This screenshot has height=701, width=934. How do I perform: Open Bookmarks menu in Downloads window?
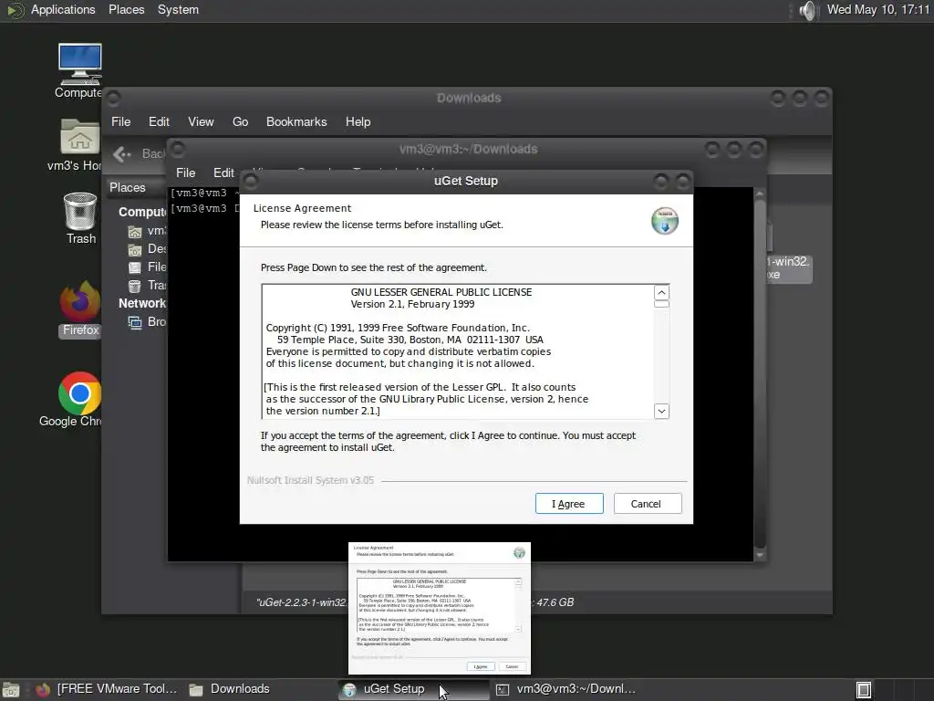(x=296, y=121)
